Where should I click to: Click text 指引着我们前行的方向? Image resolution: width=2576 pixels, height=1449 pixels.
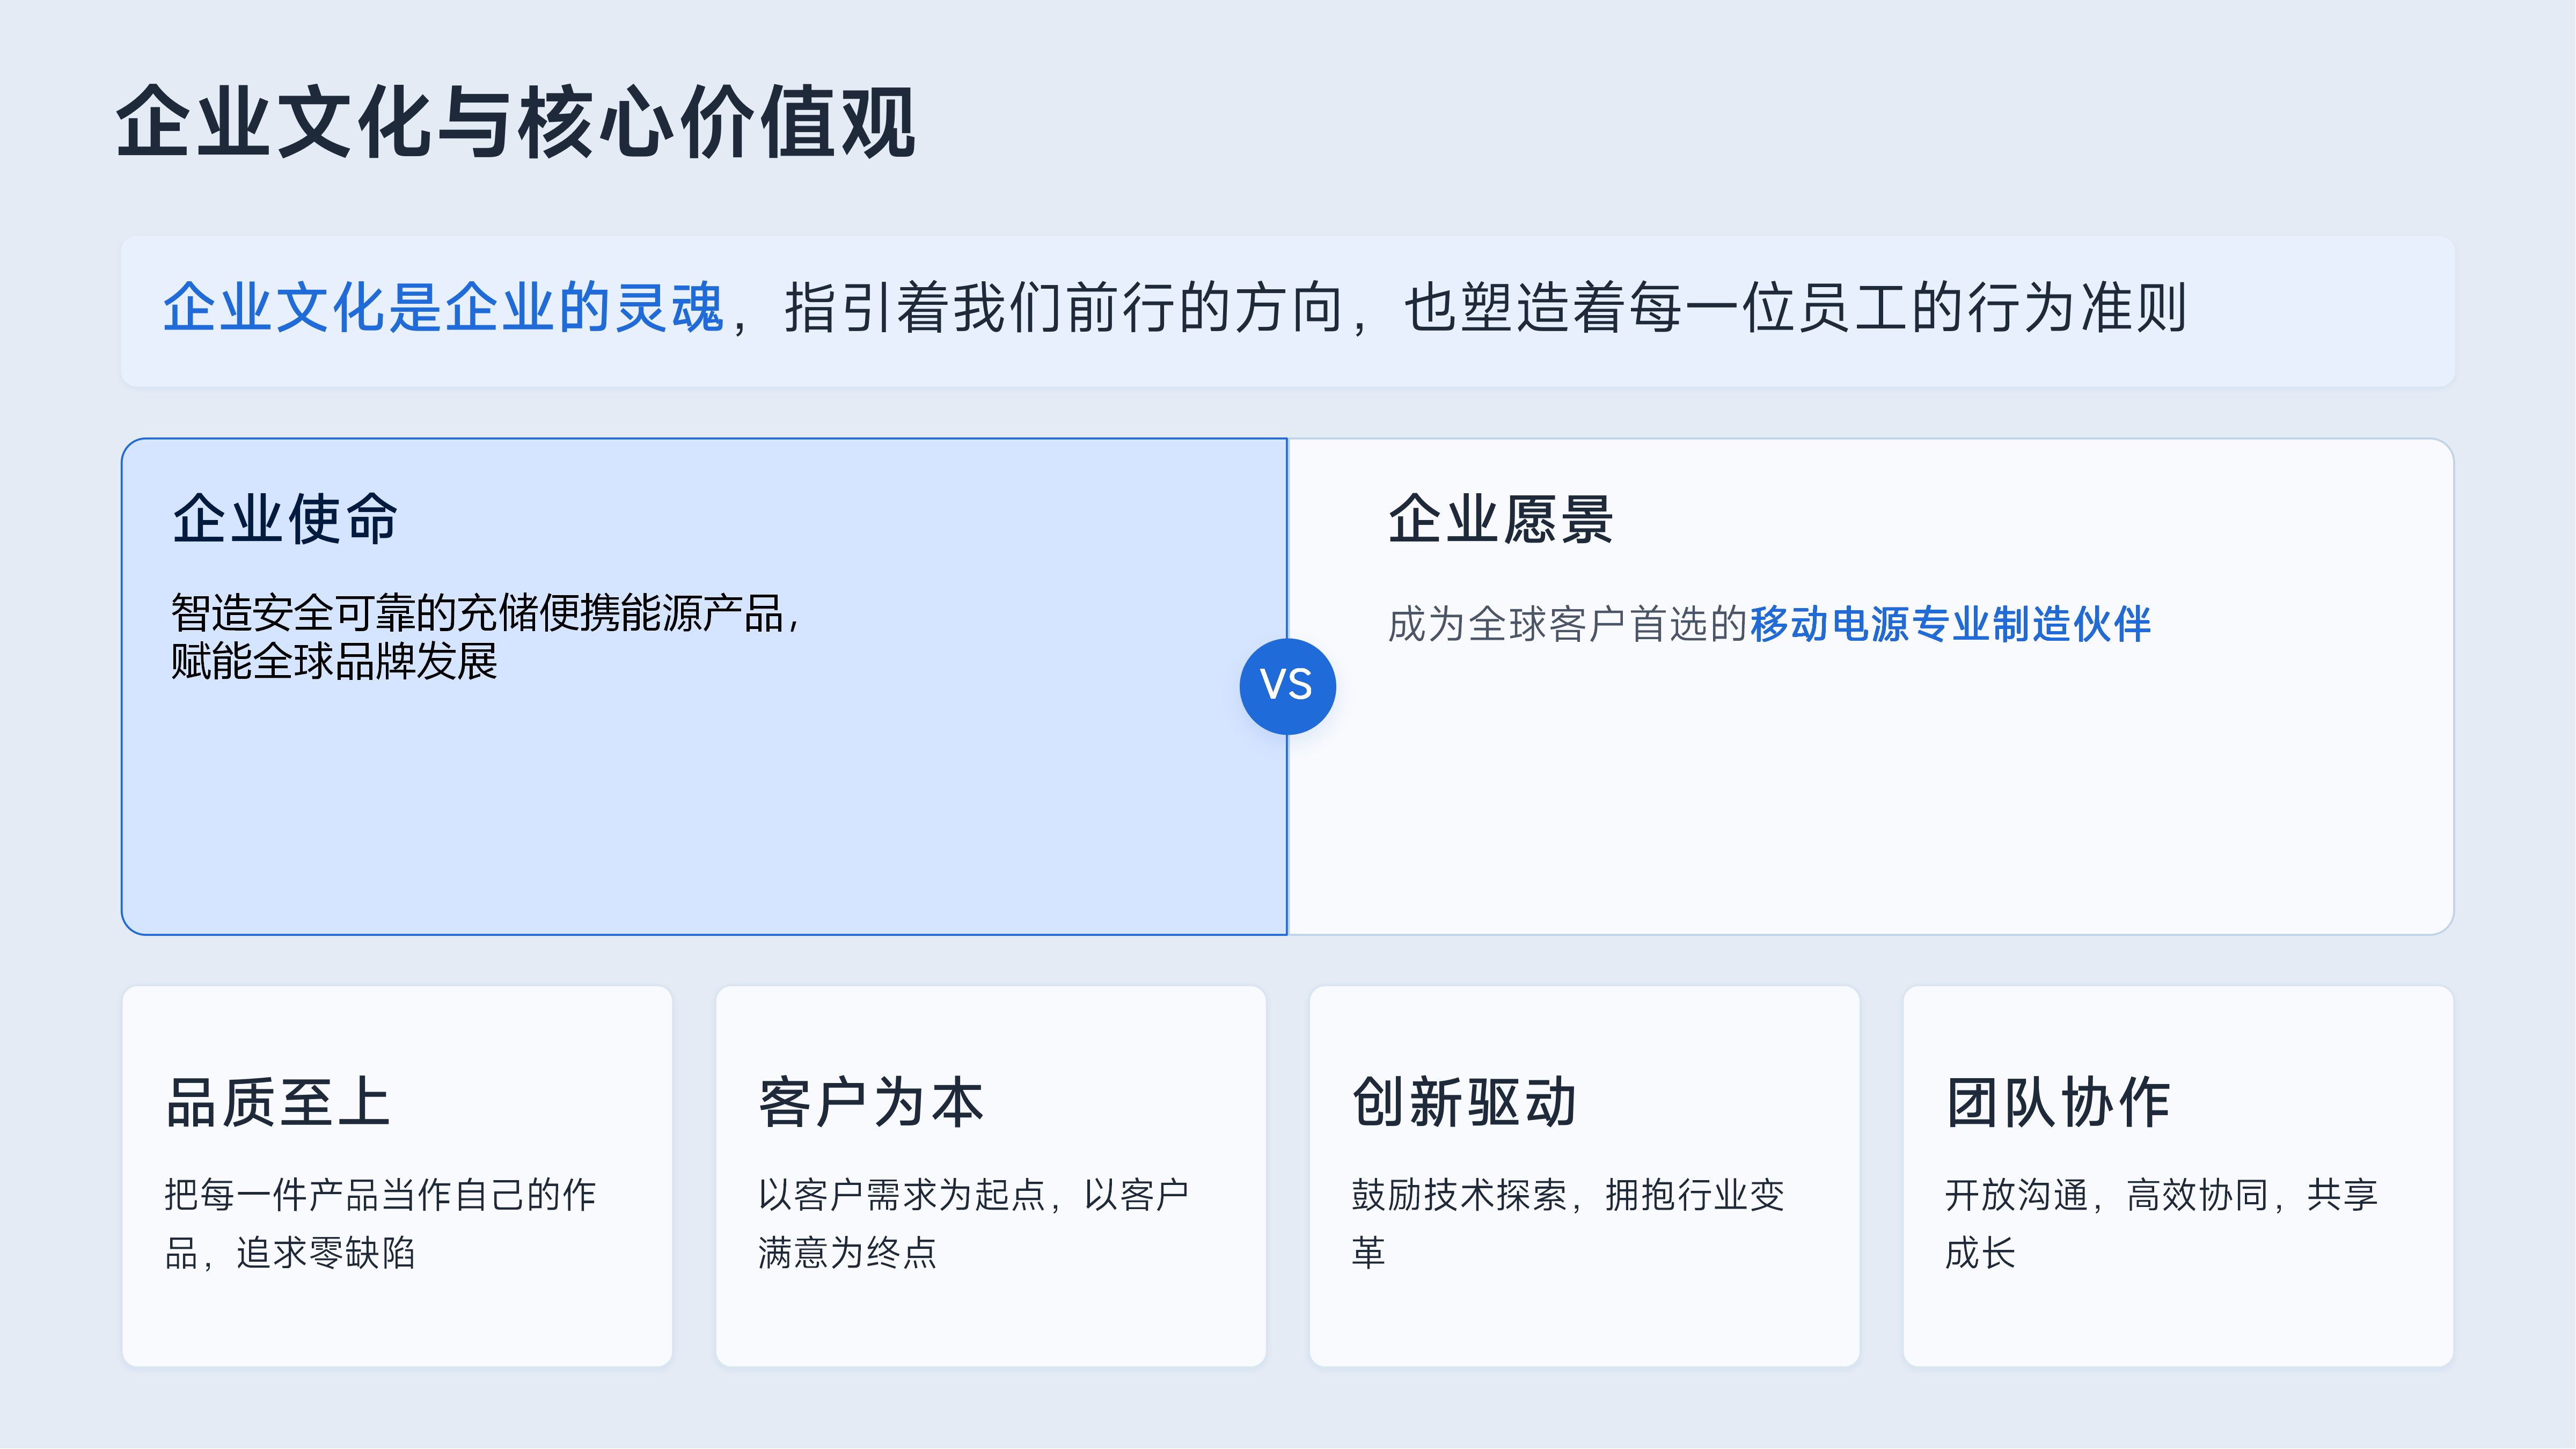pos(1064,307)
